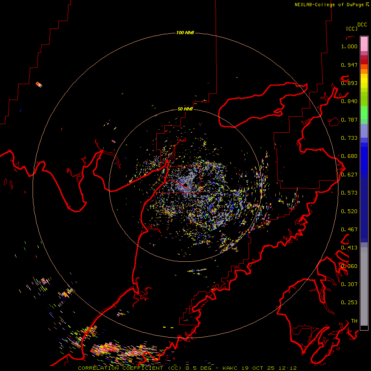371x371 pixels.
Task: Click the 0.413 color scale value
Action: [x=349, y=248]
